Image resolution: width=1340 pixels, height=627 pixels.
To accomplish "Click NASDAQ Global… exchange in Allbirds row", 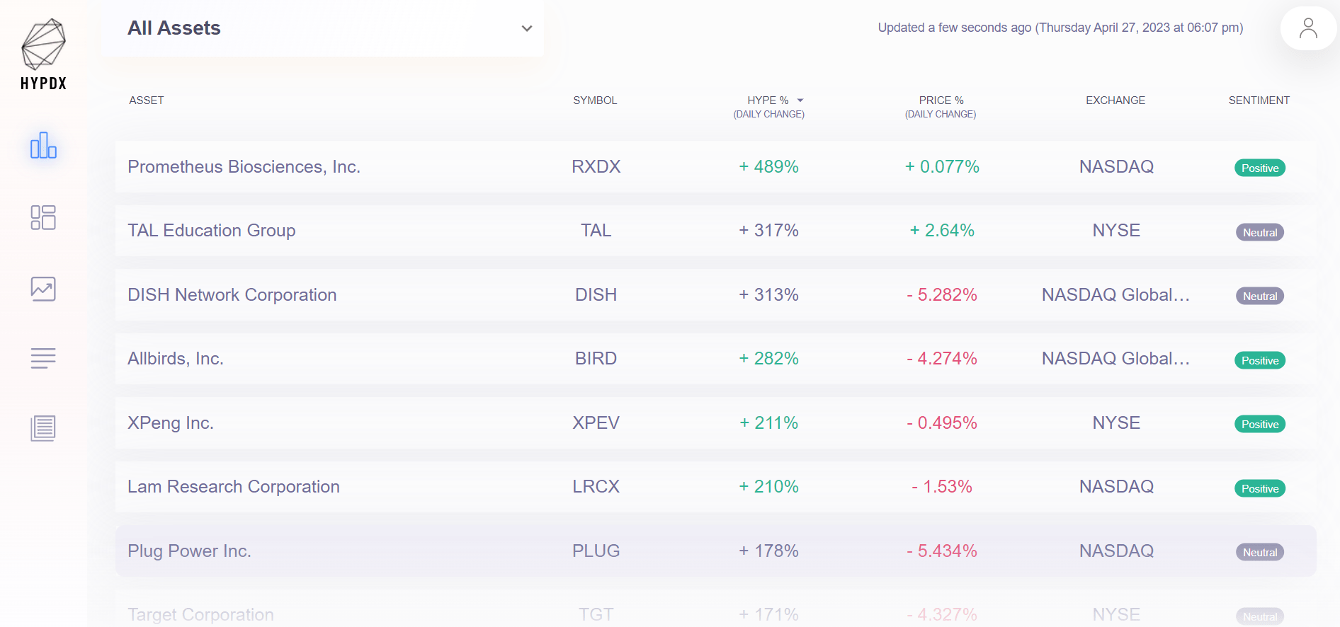I will 1115,359.
